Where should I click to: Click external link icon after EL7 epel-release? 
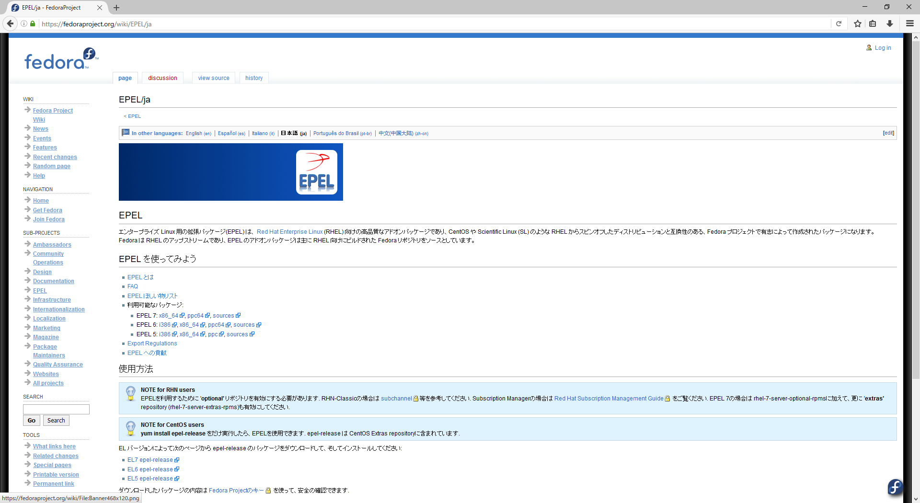click(x=177, y=460)
